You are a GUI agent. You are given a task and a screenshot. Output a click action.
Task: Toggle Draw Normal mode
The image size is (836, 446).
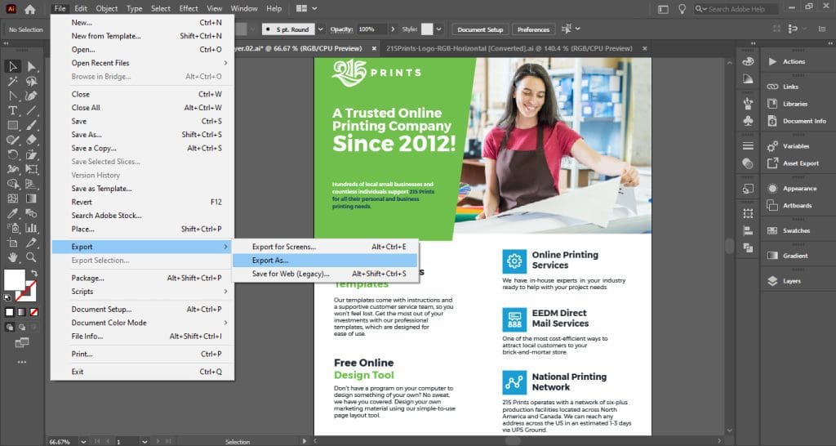tap(10, 328)
